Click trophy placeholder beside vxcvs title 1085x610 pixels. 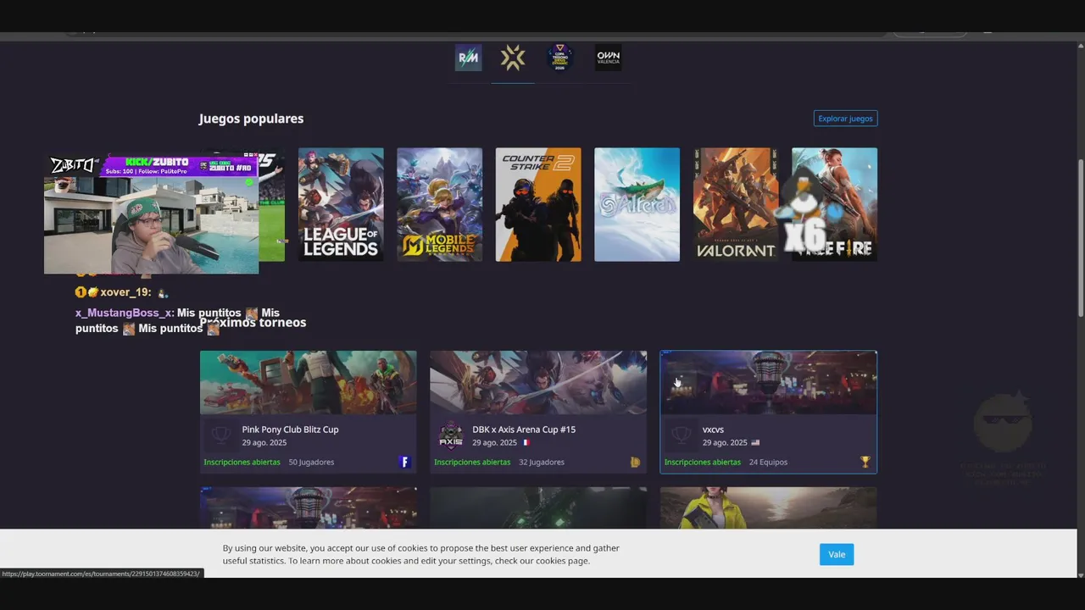click(681, 435)
